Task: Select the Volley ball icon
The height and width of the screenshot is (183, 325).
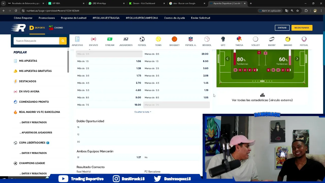Action: (255, 39)
